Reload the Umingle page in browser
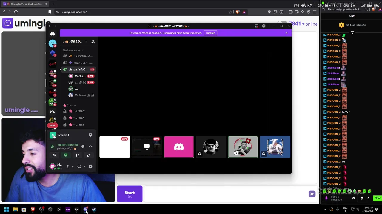Screen dimensions: 382x214 point(16,12)
